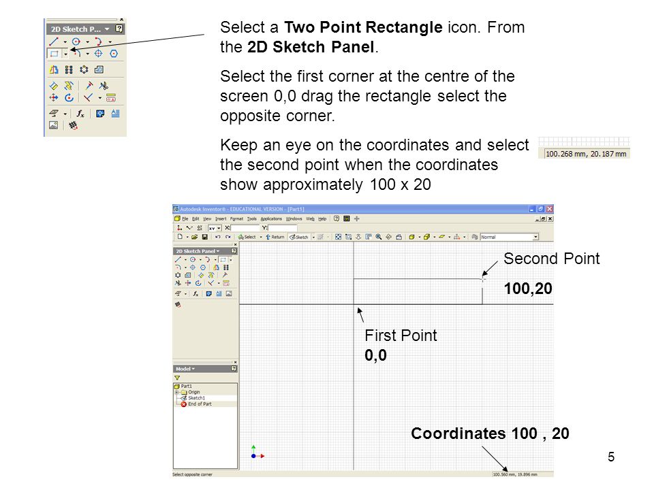Screen dimensions: 654x490
Task: Open the File menu in Inventor
Action: pos(185,218)
